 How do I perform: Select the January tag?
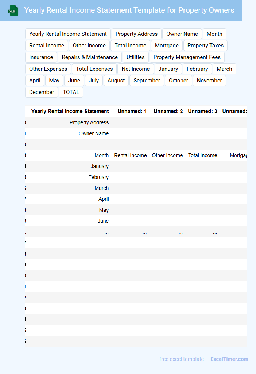tap(168, 69)
